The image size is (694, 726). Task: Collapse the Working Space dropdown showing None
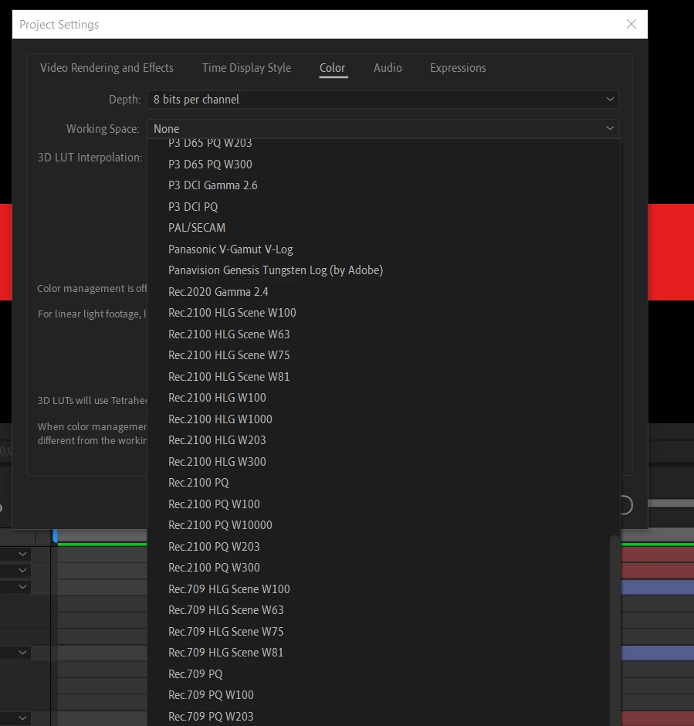[383, 129]
